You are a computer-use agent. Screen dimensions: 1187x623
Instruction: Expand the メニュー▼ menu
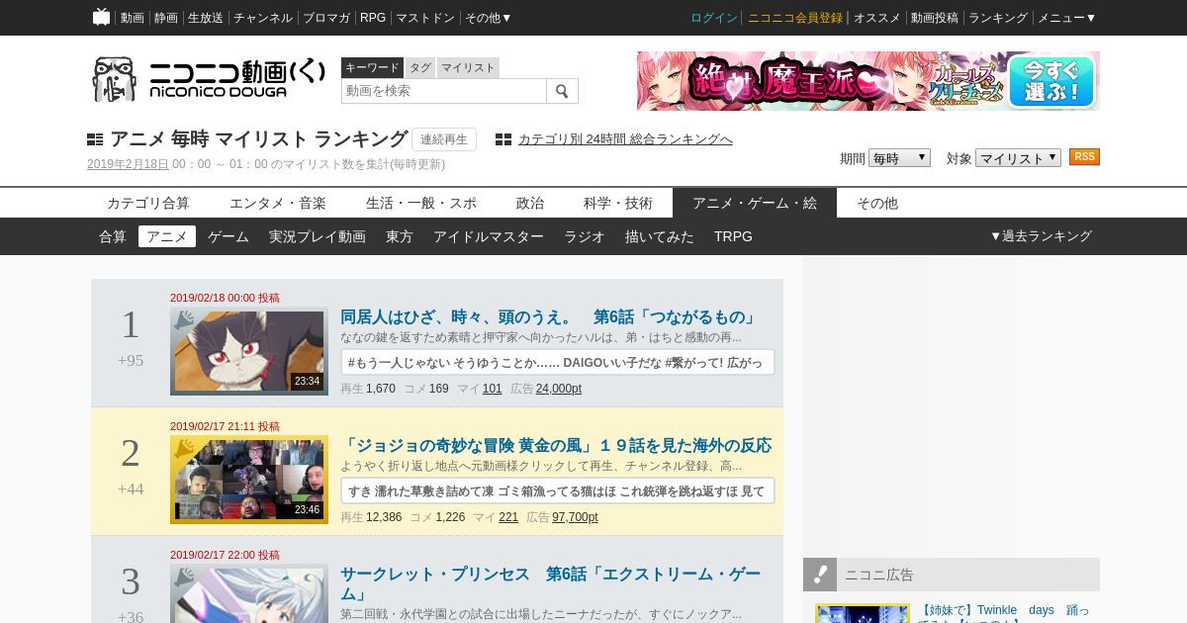1066,18
